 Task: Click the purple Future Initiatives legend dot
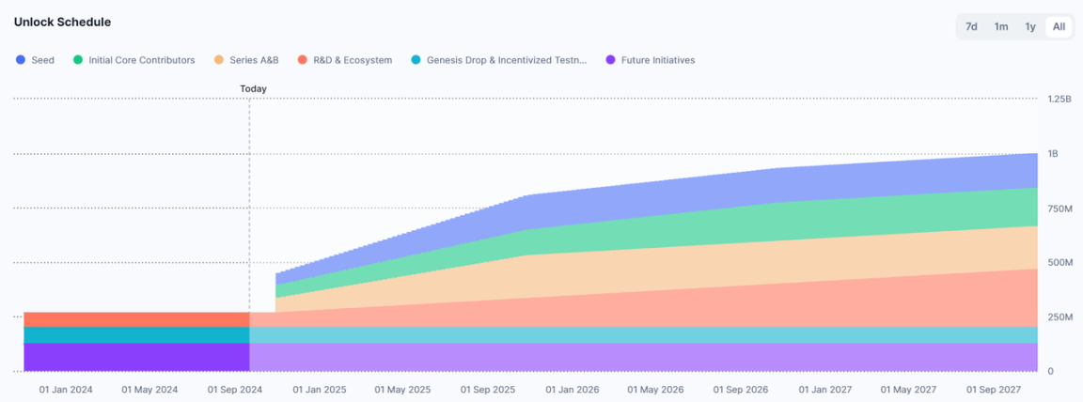[x=611, y=60]
